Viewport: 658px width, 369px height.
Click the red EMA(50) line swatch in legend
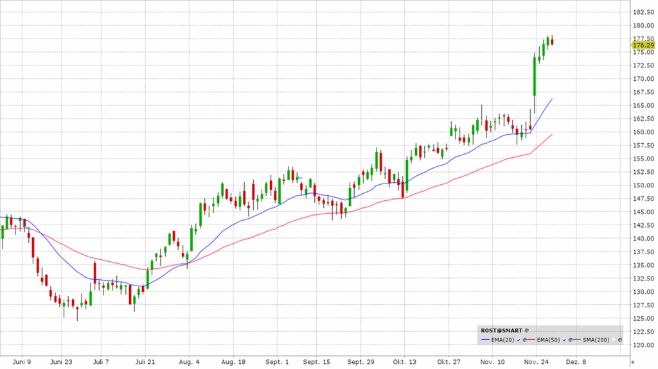[531, 339]
